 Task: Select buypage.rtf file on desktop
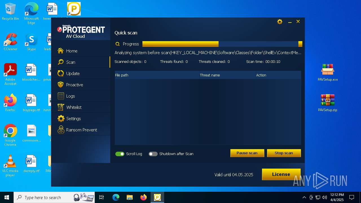click(x=31, y=103)
